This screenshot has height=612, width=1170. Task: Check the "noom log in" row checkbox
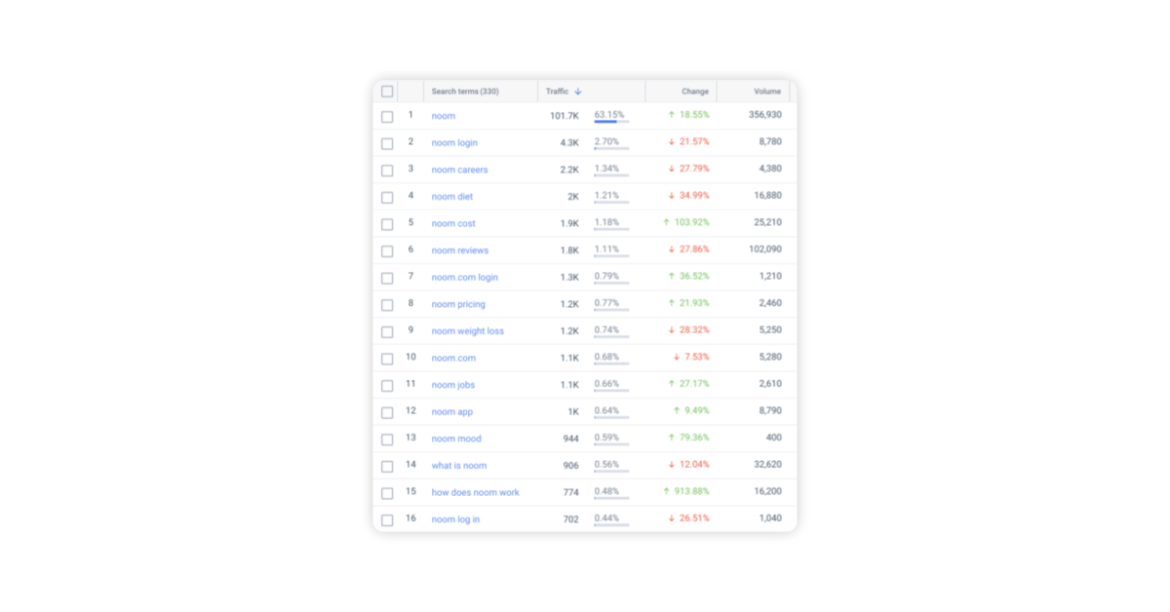point(387,519)
